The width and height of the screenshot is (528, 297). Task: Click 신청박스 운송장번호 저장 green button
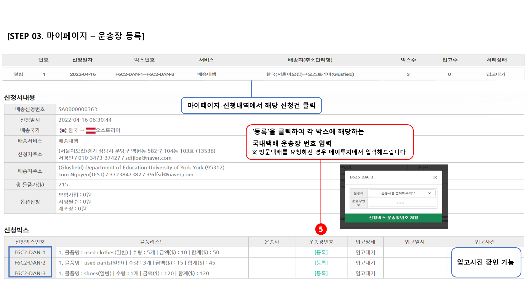(393, 218)
